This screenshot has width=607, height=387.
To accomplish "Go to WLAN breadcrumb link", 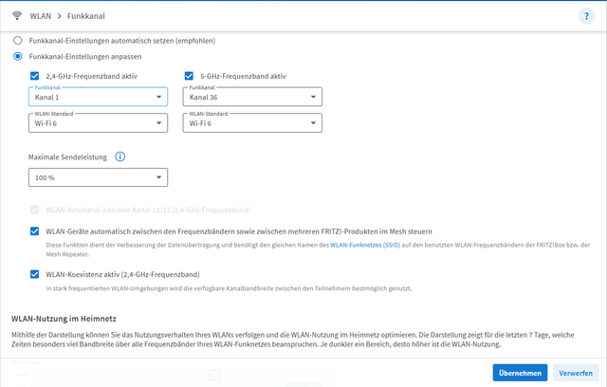I will pos(40,16).
